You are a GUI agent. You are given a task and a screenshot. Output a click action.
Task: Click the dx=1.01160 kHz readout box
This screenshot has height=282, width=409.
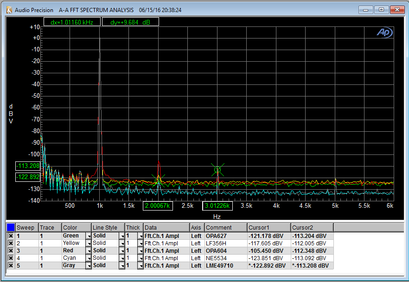click(72, 22)
